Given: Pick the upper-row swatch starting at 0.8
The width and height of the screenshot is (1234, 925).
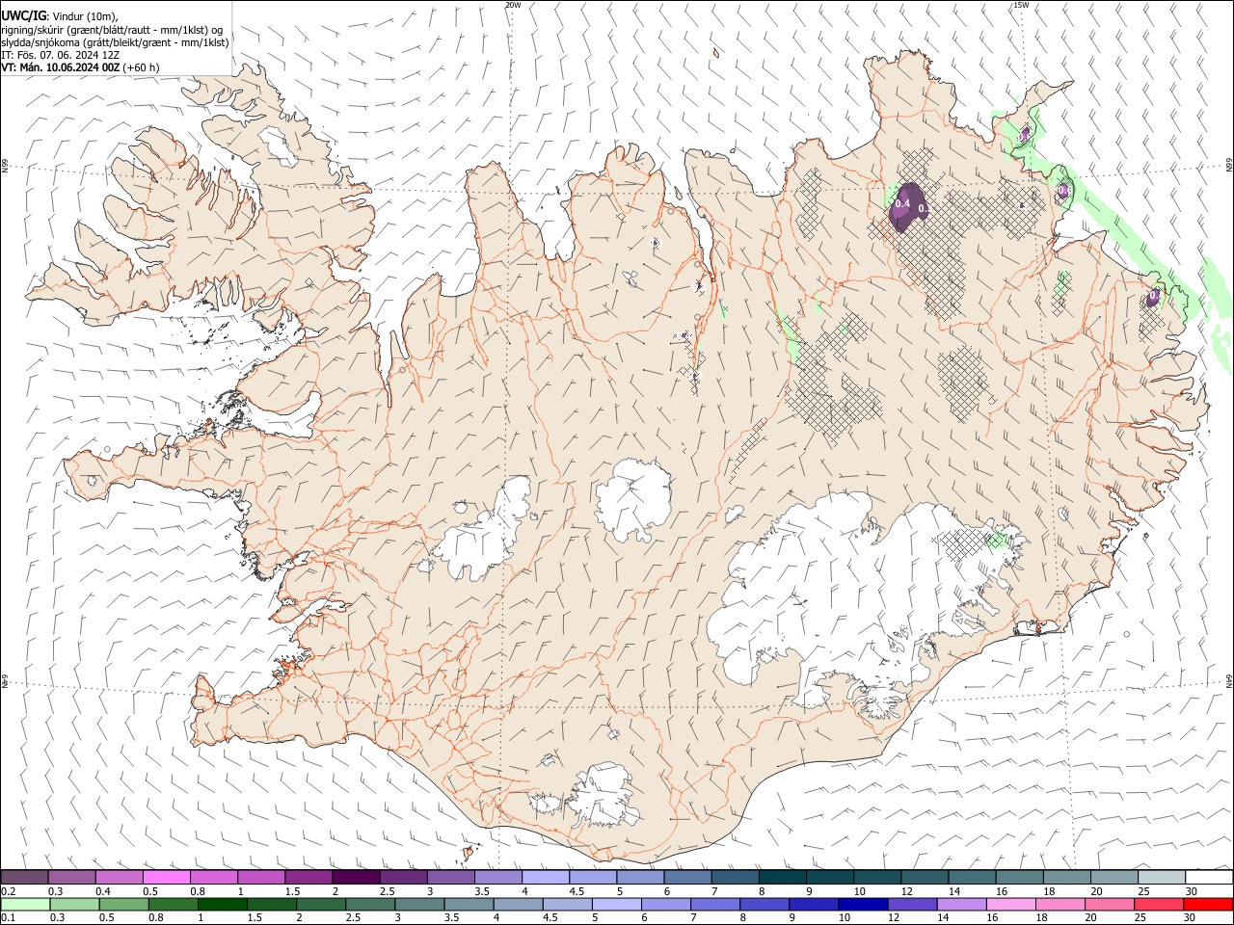Looking at the screenshot, I should pyautogui.click(x=213, y=877).
